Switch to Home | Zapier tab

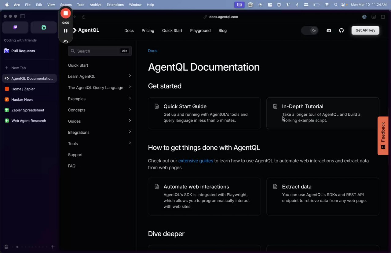pyautogui.click(x=29, y=89)
